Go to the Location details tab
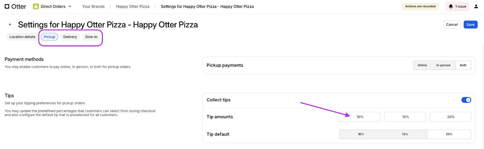Viewport: 484px width, 149px height. coord(22,37)
